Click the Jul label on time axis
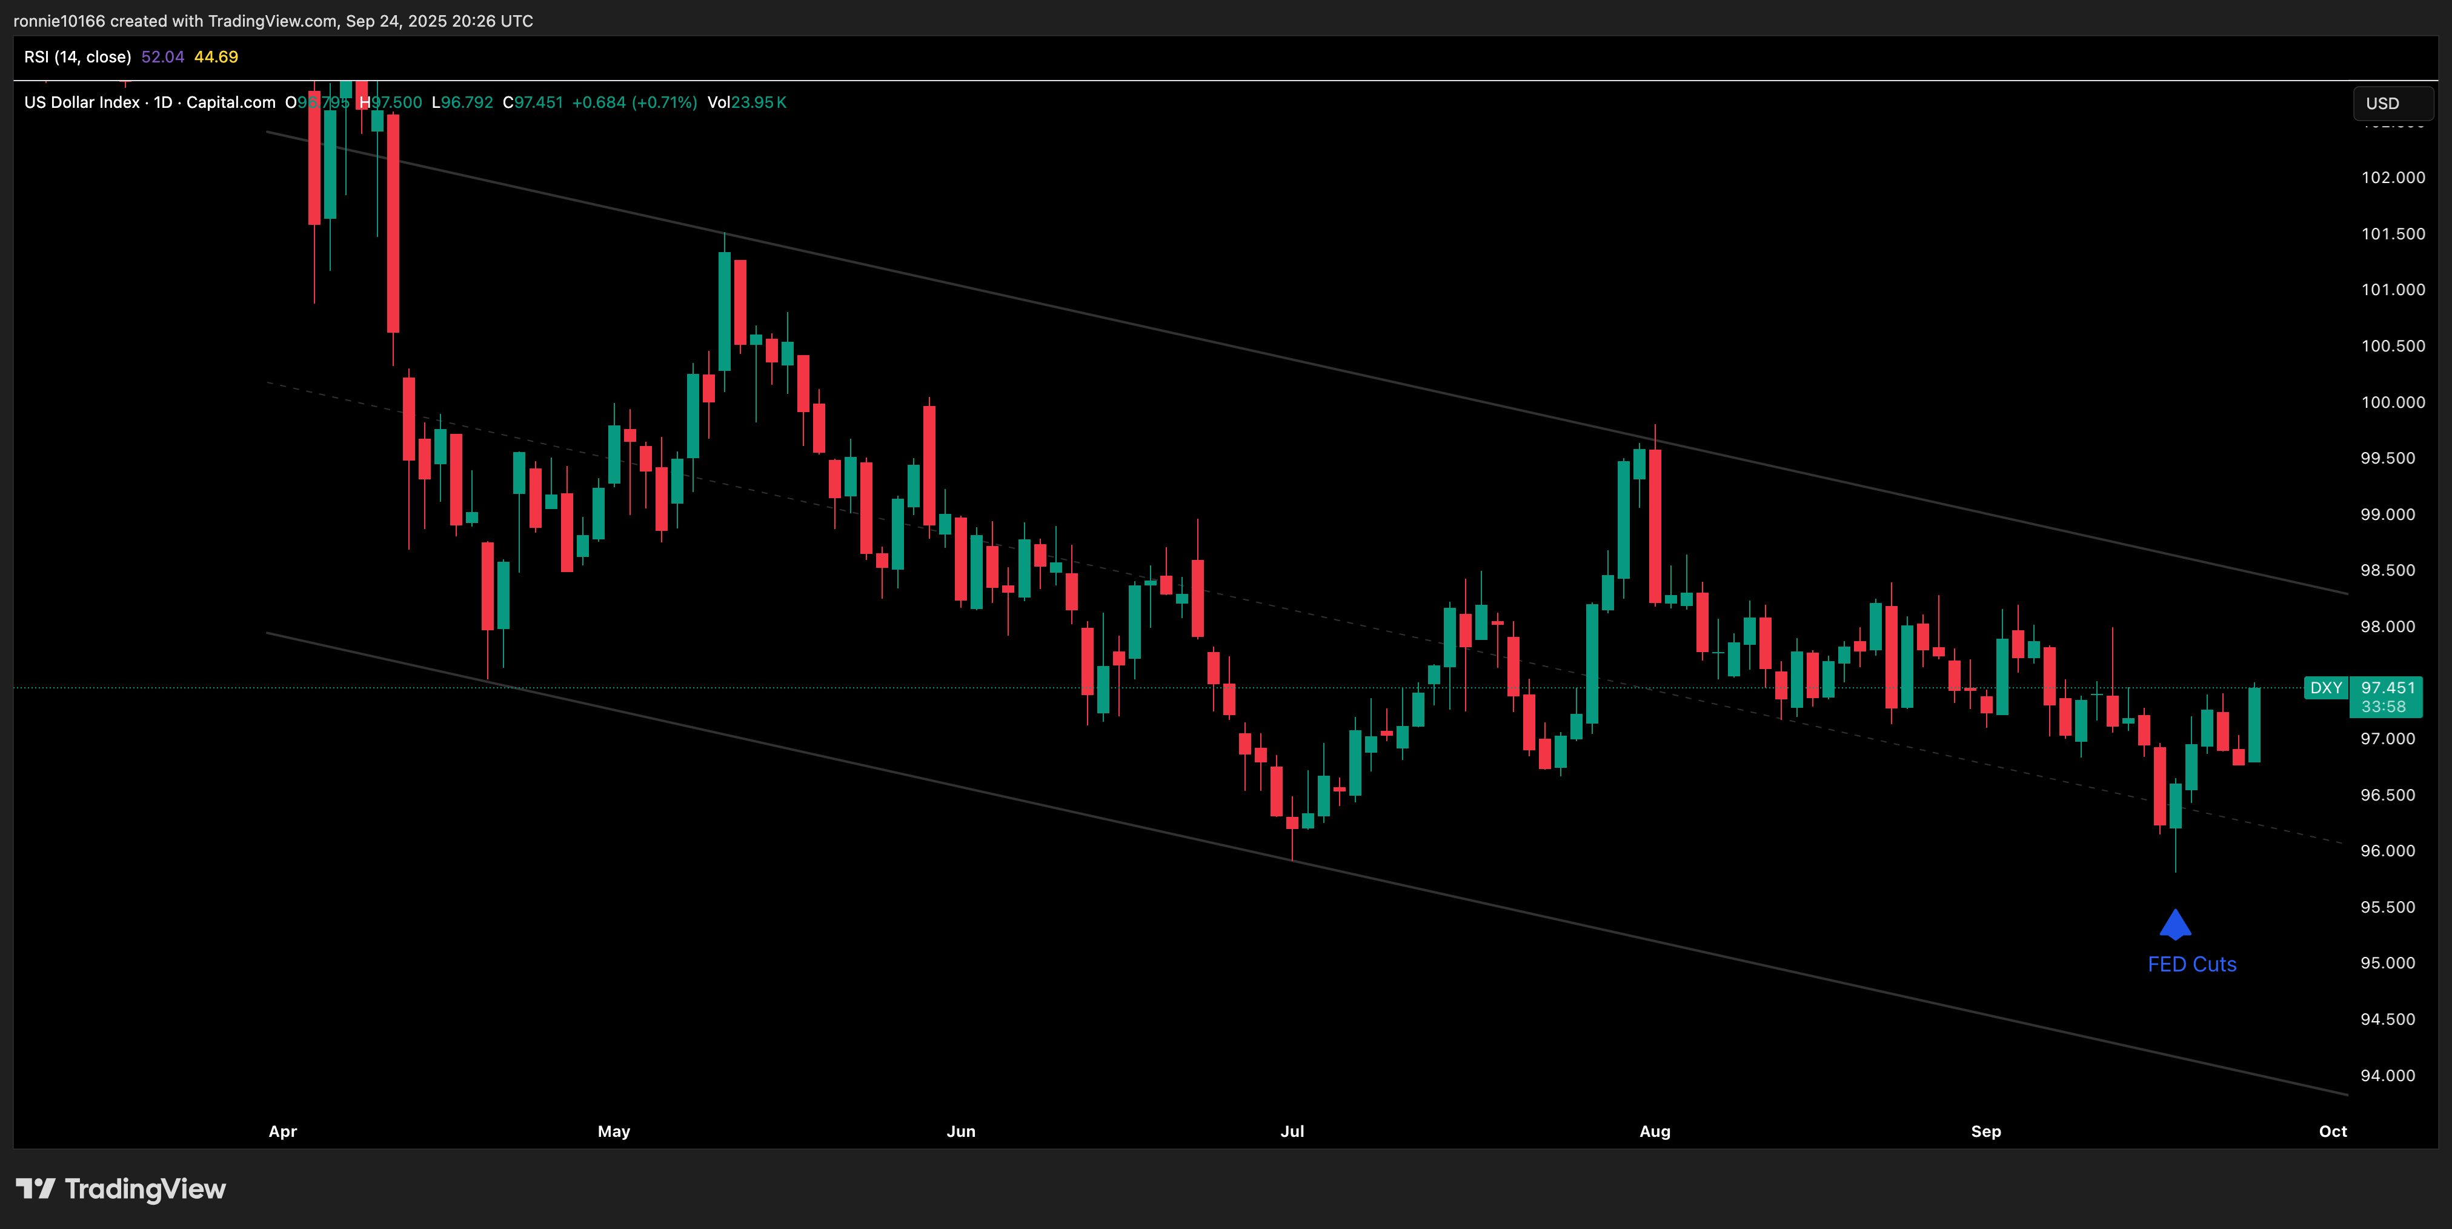This screenshot has height=1229, width=2452. (x=1292, y=1131)
